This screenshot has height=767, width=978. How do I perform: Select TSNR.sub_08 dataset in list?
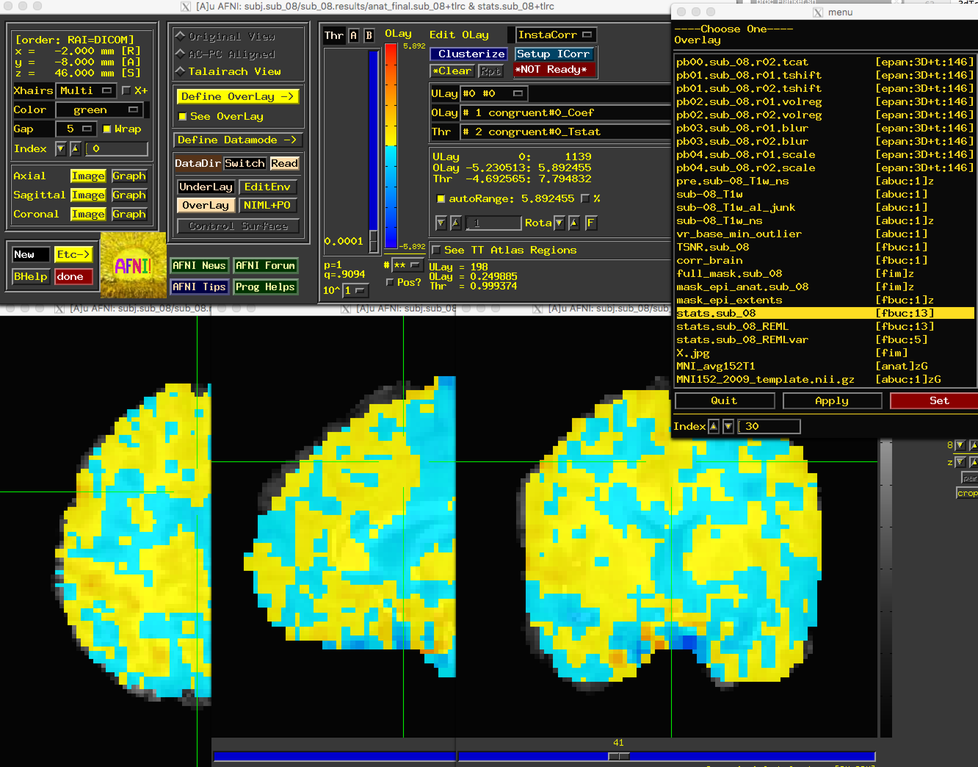pos(825,247)
